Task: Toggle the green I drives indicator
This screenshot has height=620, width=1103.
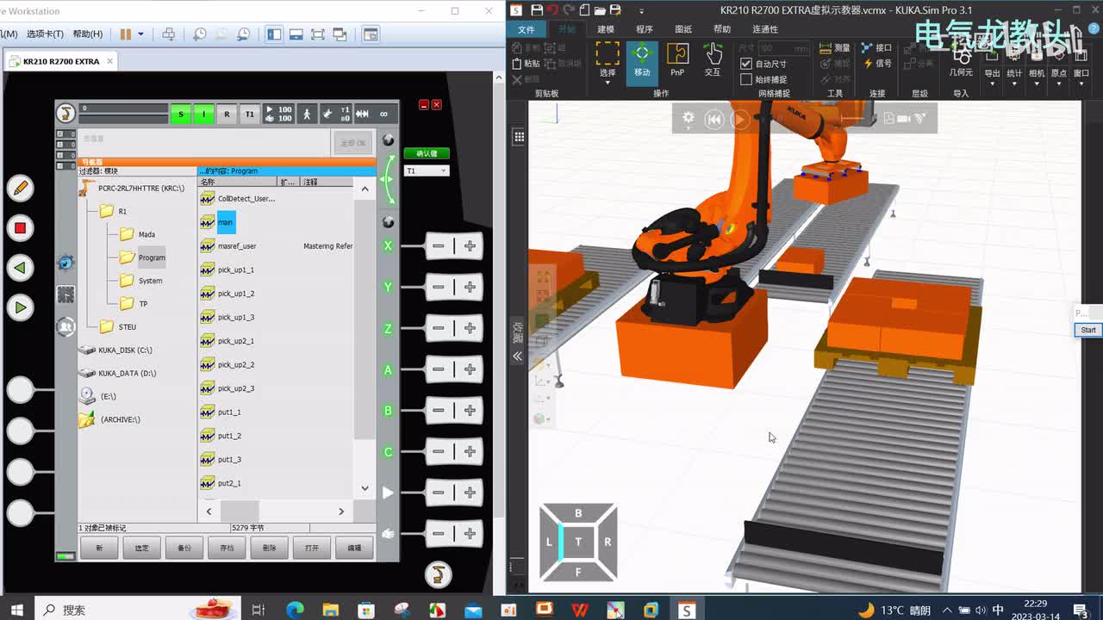Action: 203,114
